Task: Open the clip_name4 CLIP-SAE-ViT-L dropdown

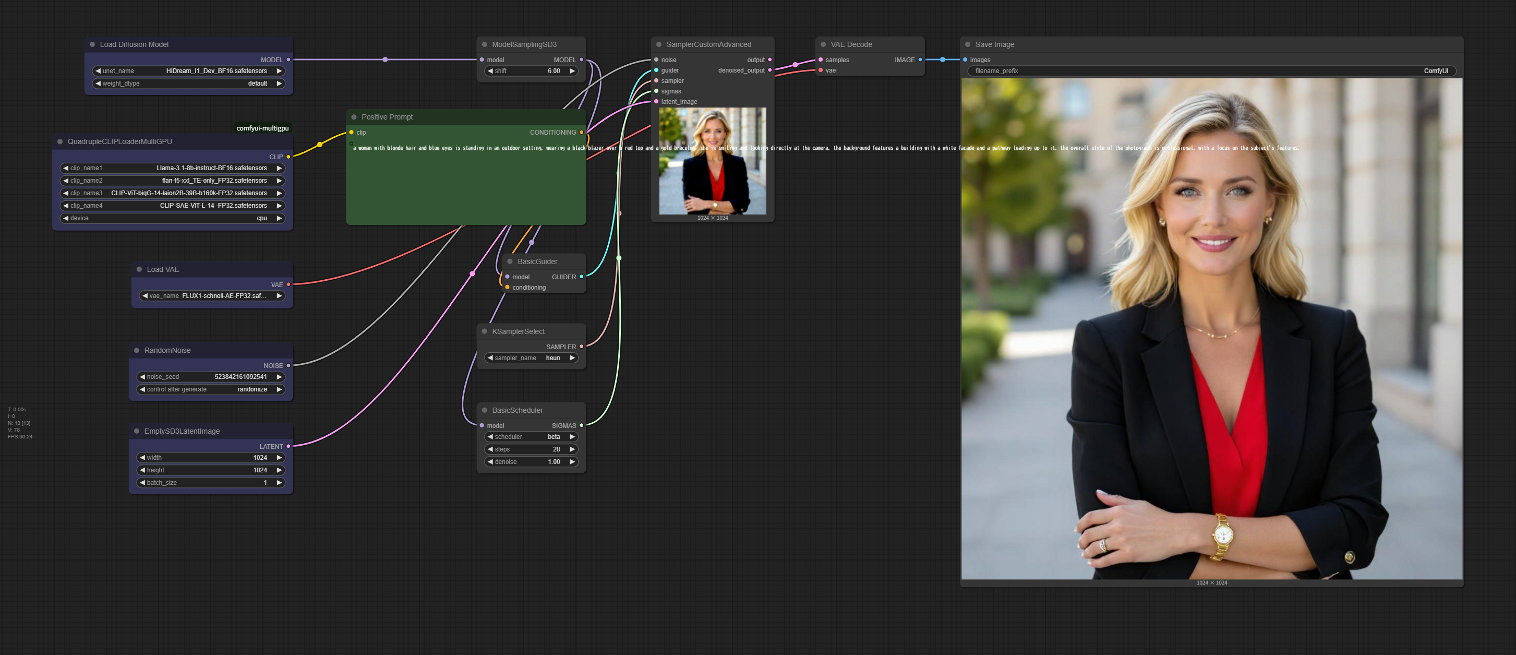Action: tap(173, 206)
